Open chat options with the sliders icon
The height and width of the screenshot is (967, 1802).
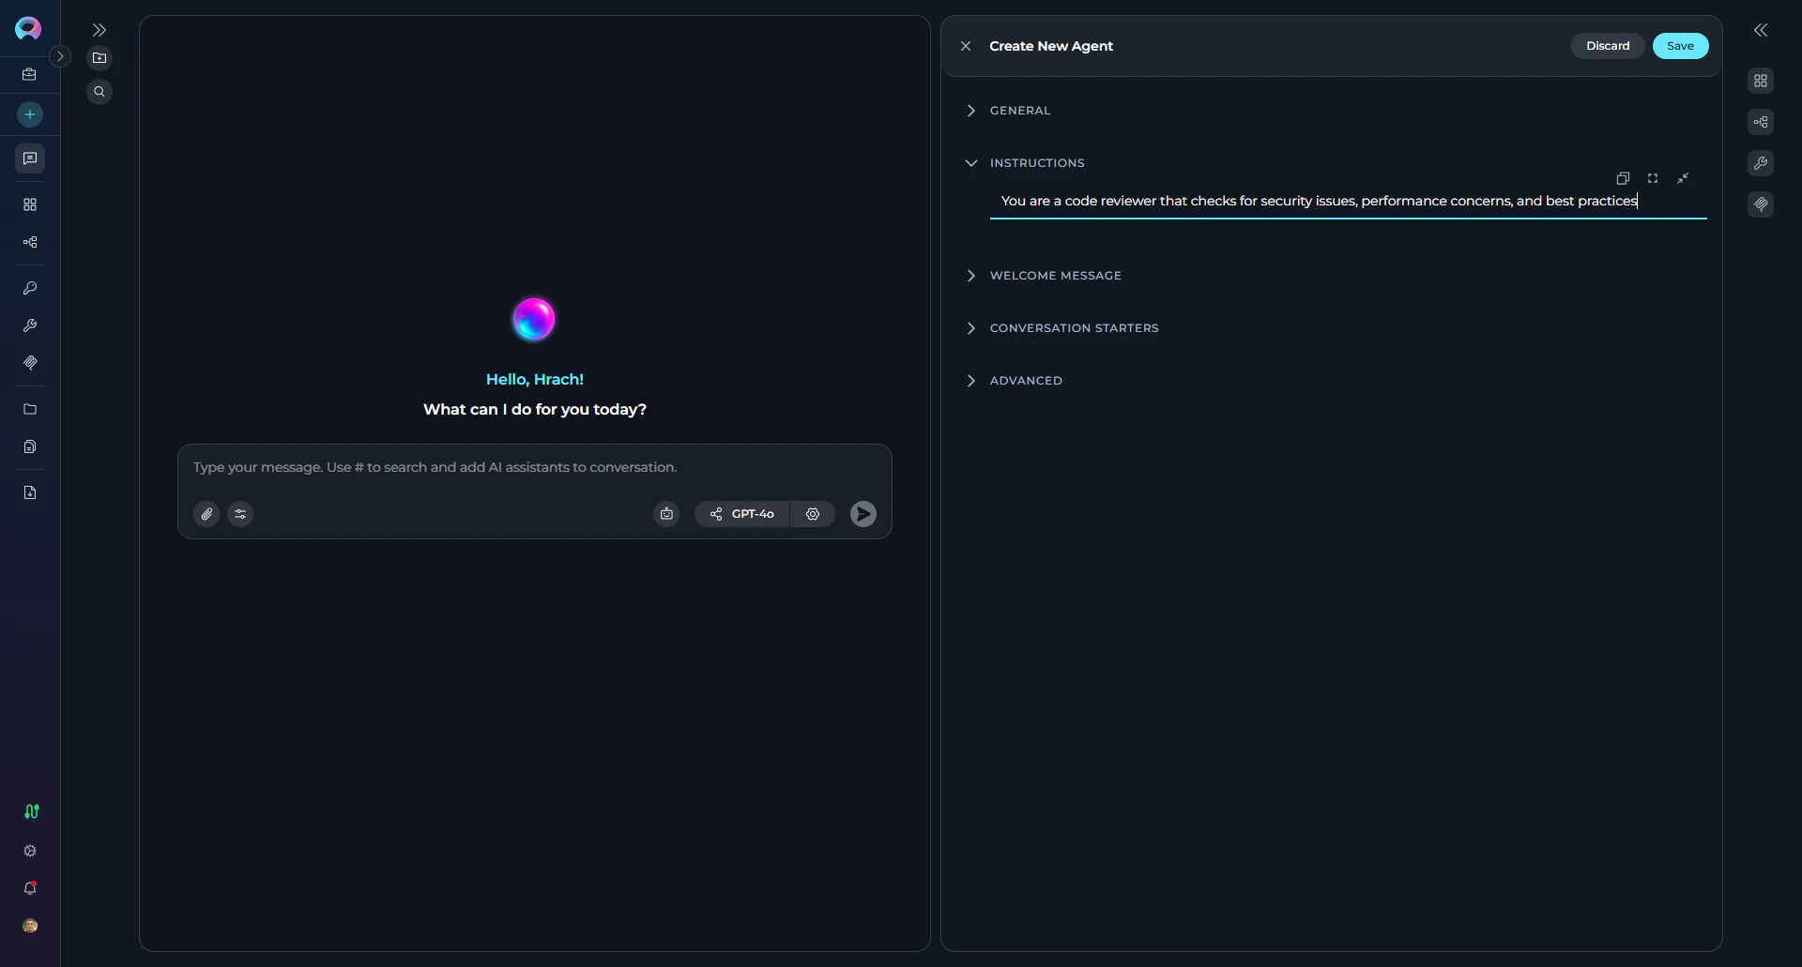click(240, 514)
